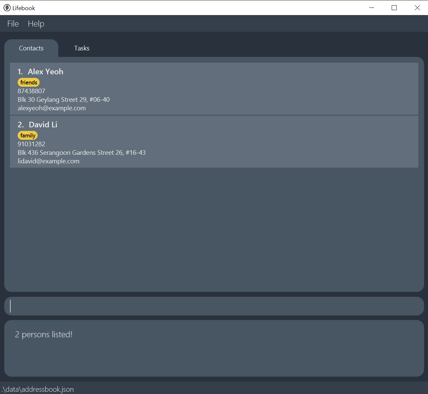This screenshot has width=428, height=394.
Task: Select the Alex Yeoh contact name
Action: pyautogui.click(x=45, y=72)
